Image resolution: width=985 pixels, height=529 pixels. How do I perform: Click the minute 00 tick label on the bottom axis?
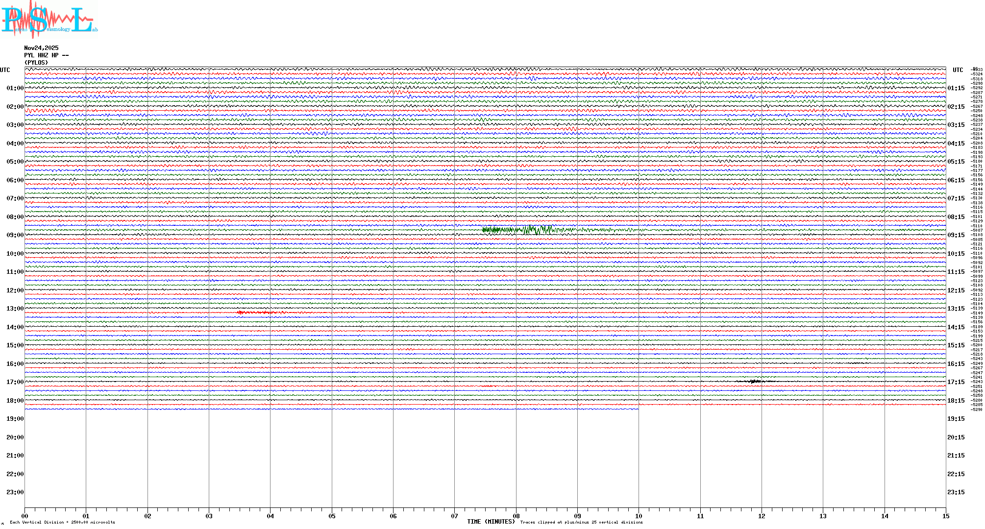point(25,516)
